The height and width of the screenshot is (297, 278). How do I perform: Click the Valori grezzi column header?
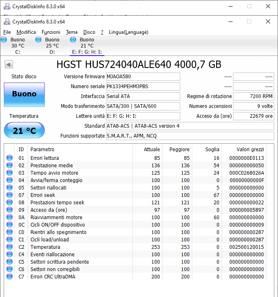tap(250, 150)
